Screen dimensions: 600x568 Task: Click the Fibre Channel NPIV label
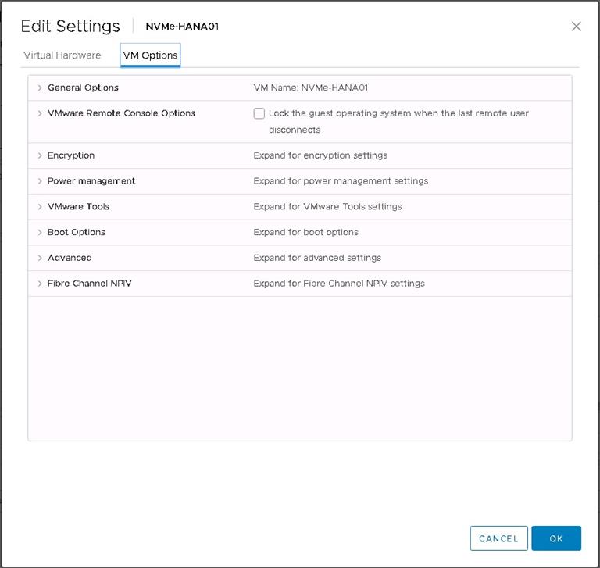tap(90, 284)
